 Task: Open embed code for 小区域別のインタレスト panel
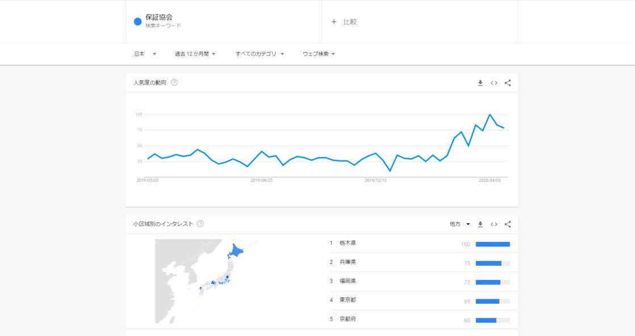tap(494, 224)
